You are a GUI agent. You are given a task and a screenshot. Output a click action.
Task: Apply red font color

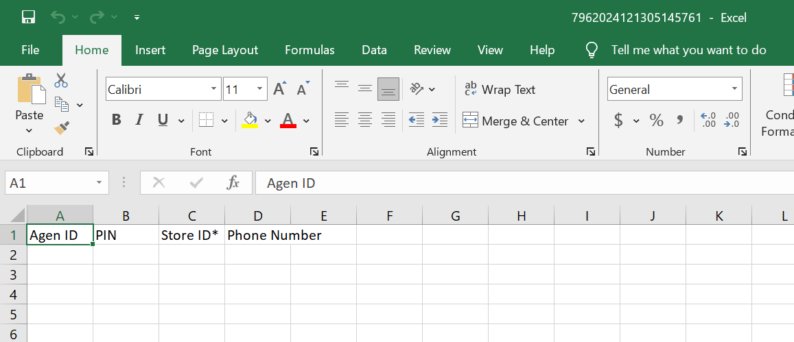pyautogui.click(x=288, y=120)
